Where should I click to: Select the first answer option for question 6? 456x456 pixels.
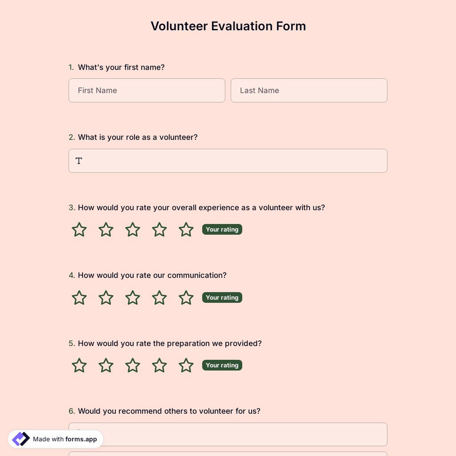tap(228, 434)
